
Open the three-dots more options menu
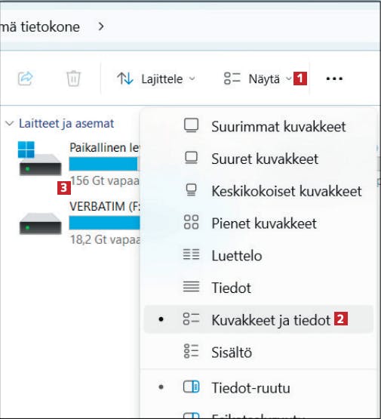click(334, 79)
